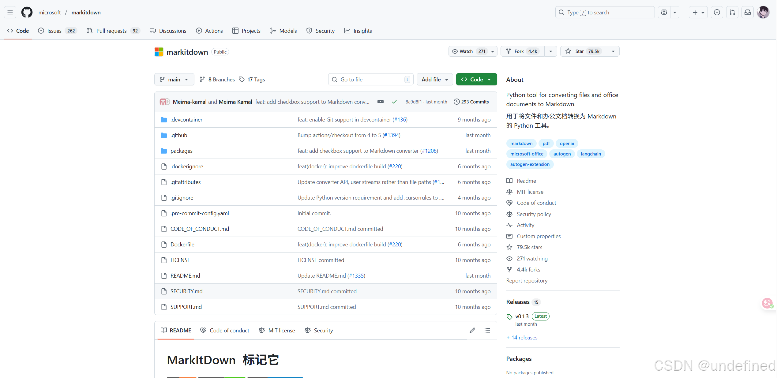Select Security tab in file viewer
This screenshot has height=378, width=777.
[x=319, y=331]
